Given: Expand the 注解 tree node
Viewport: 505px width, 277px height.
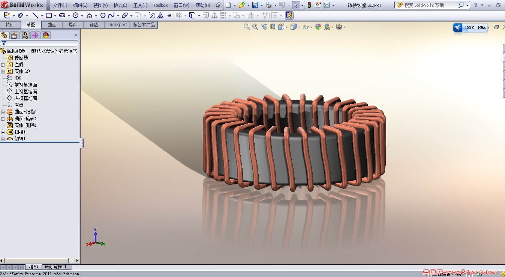Looking at the screenshot, I should 3,64.
